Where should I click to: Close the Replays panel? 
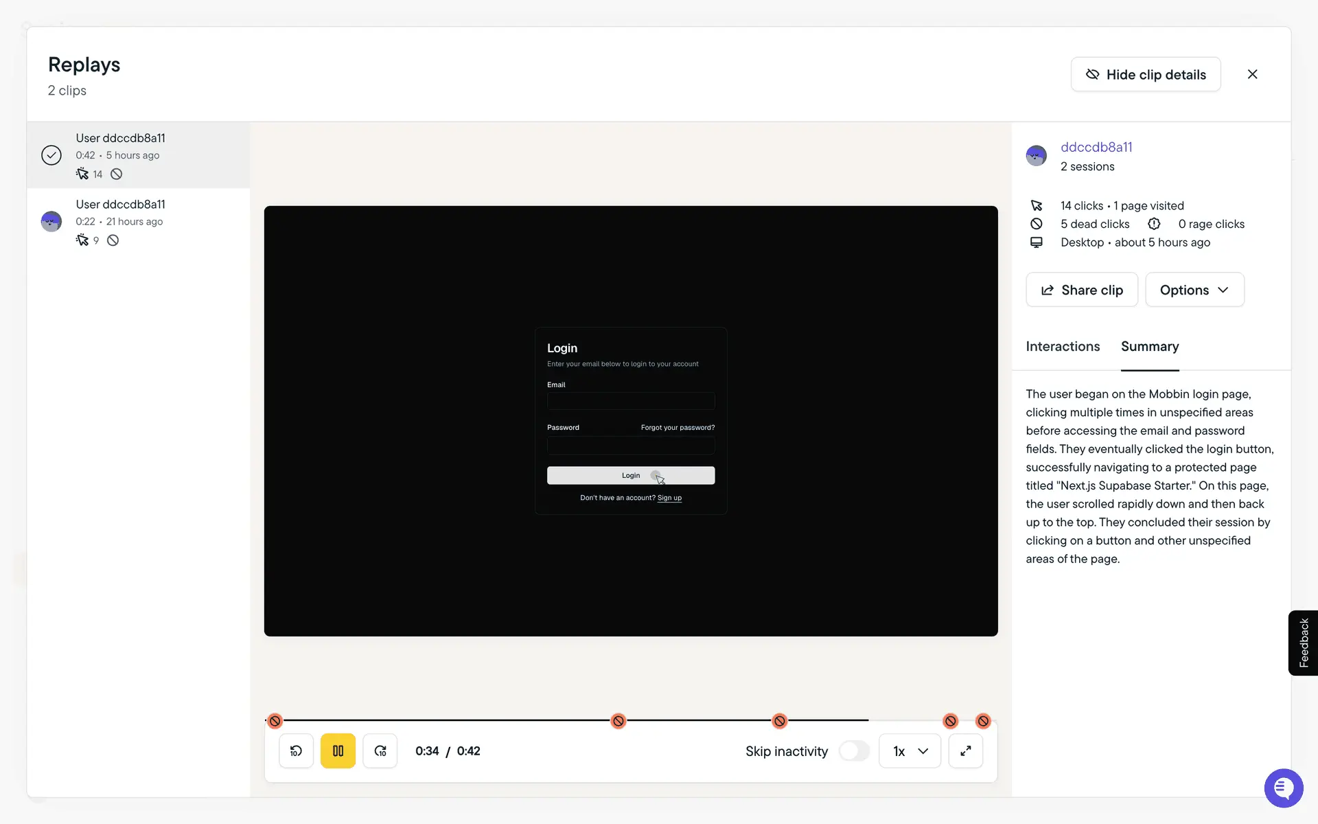point(1252,74)
